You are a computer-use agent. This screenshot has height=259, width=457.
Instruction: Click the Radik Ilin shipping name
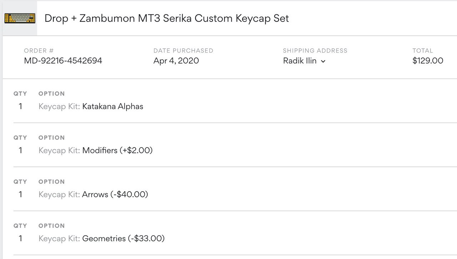(x=300, y=61)
